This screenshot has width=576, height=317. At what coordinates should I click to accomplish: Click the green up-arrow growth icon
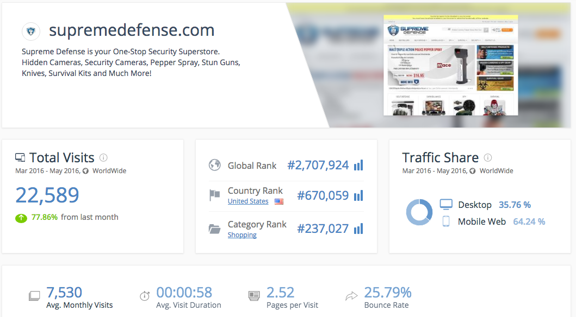[x=21, y=218]
